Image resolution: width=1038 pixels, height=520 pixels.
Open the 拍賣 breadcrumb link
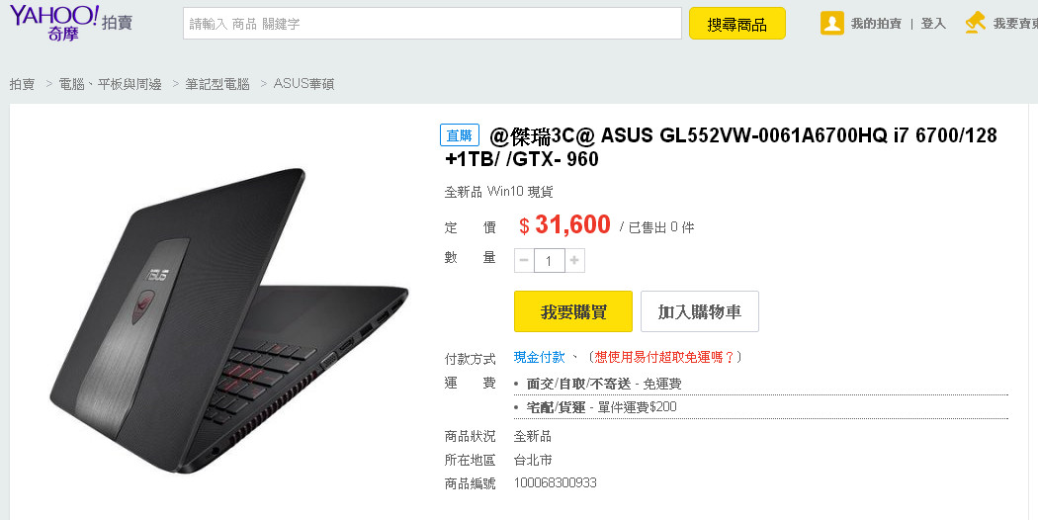click(22, 84)
